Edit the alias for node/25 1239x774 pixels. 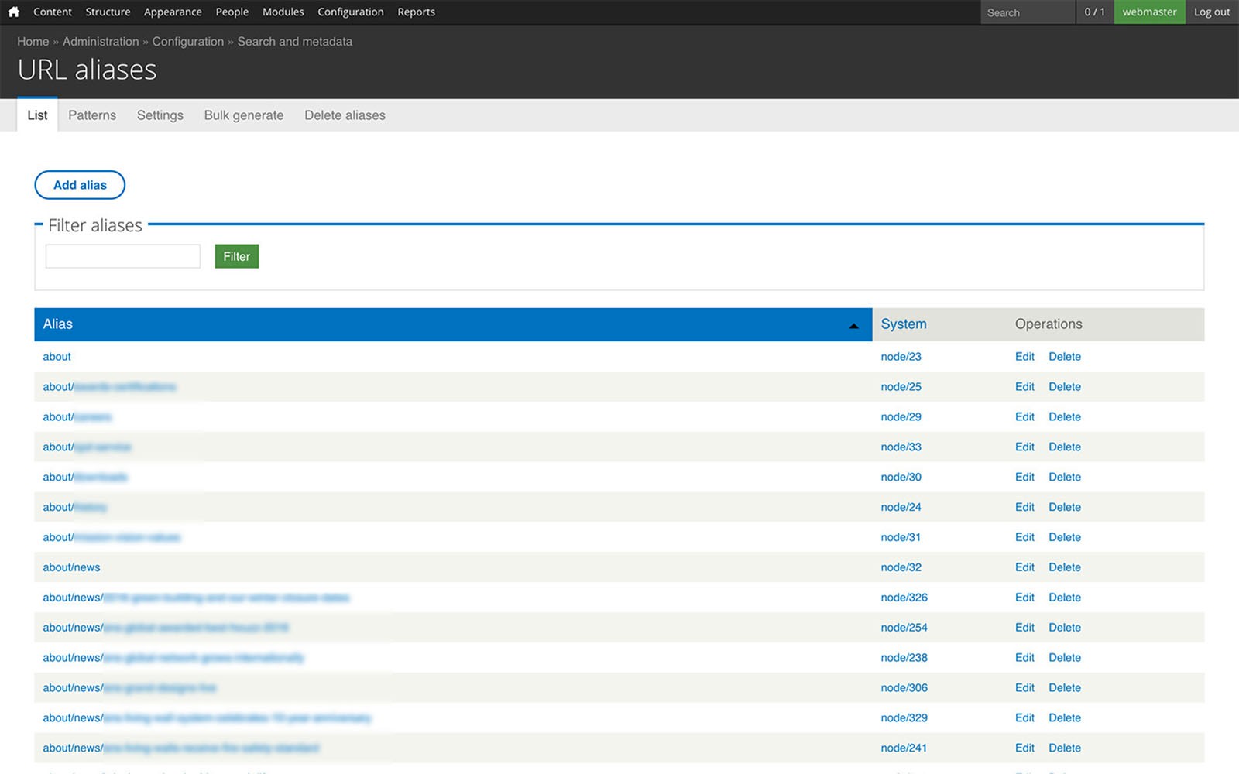click(x=1024, y=387)
